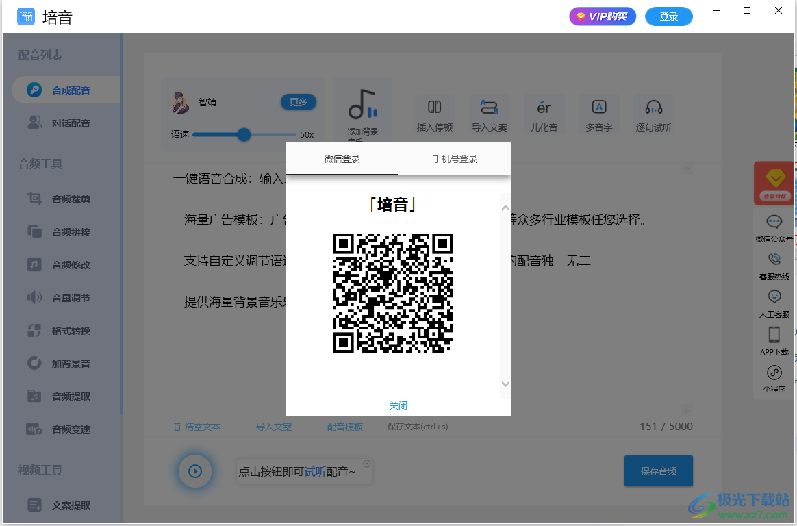Click 清空文本 below the editor
797x526 pixels.
point(197,427)
